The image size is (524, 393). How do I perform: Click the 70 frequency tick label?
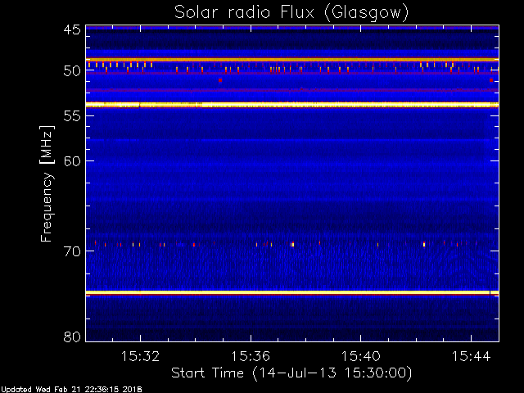72,251
